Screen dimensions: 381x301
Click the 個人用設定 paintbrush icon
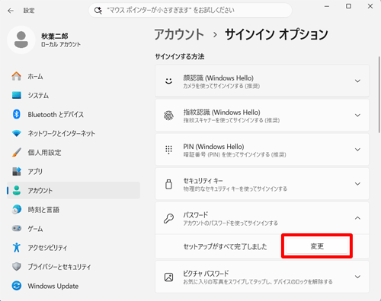pyautogui.click(x=17, y=152)
